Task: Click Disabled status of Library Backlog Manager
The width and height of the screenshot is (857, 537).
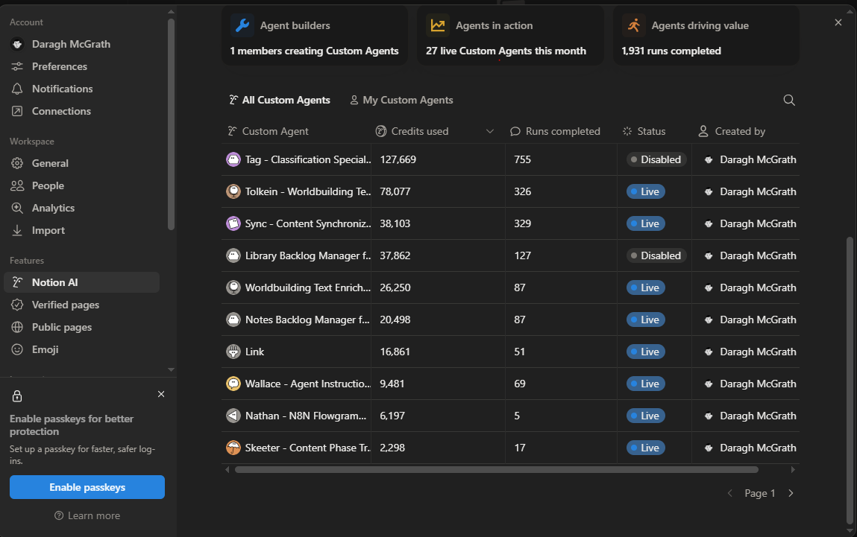Action: click(x=656, y=256)
